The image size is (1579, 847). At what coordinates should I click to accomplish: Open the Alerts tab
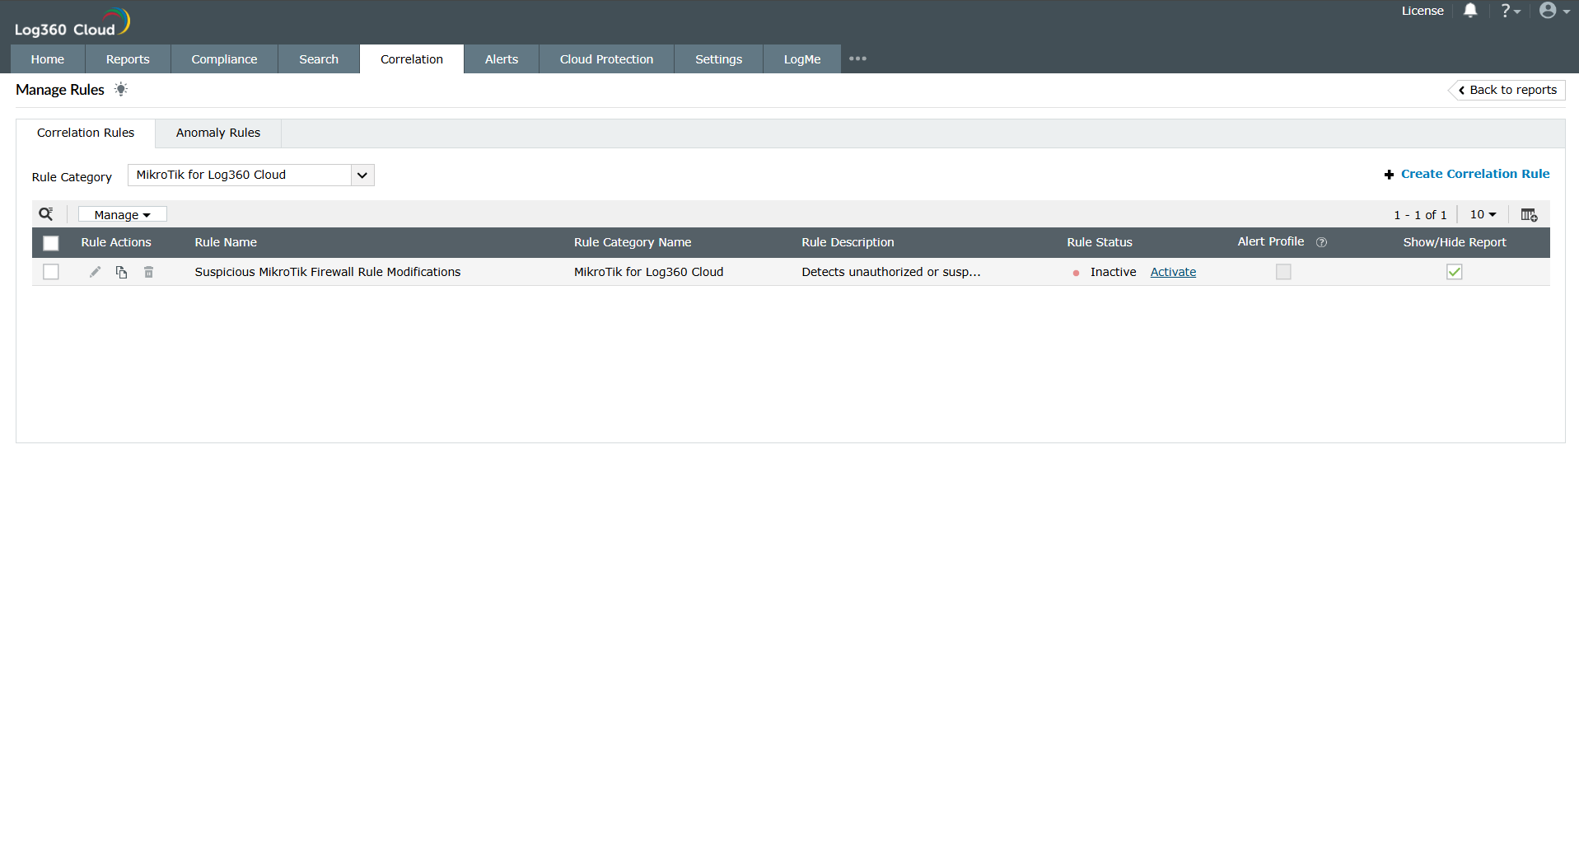pyautogui.click(x=502, y=59)
